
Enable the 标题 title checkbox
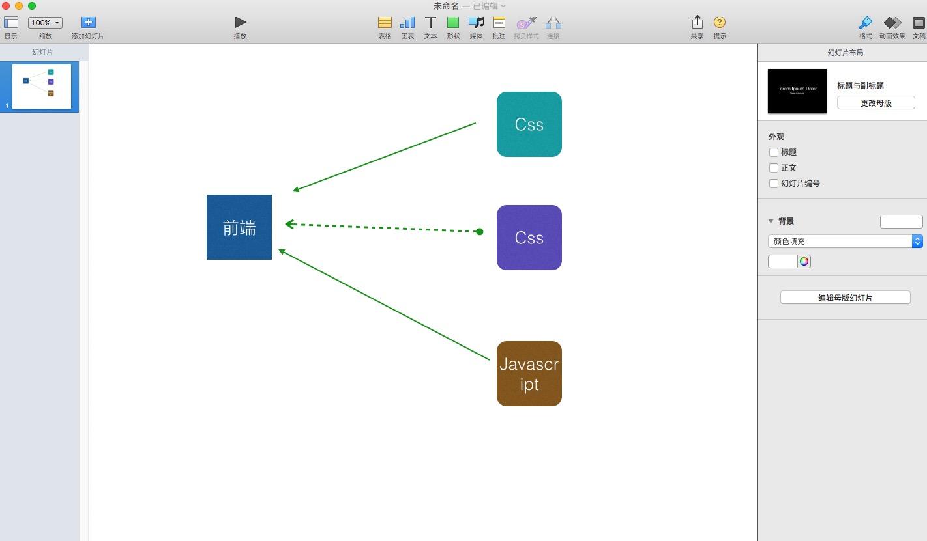(x=774, y=152)
